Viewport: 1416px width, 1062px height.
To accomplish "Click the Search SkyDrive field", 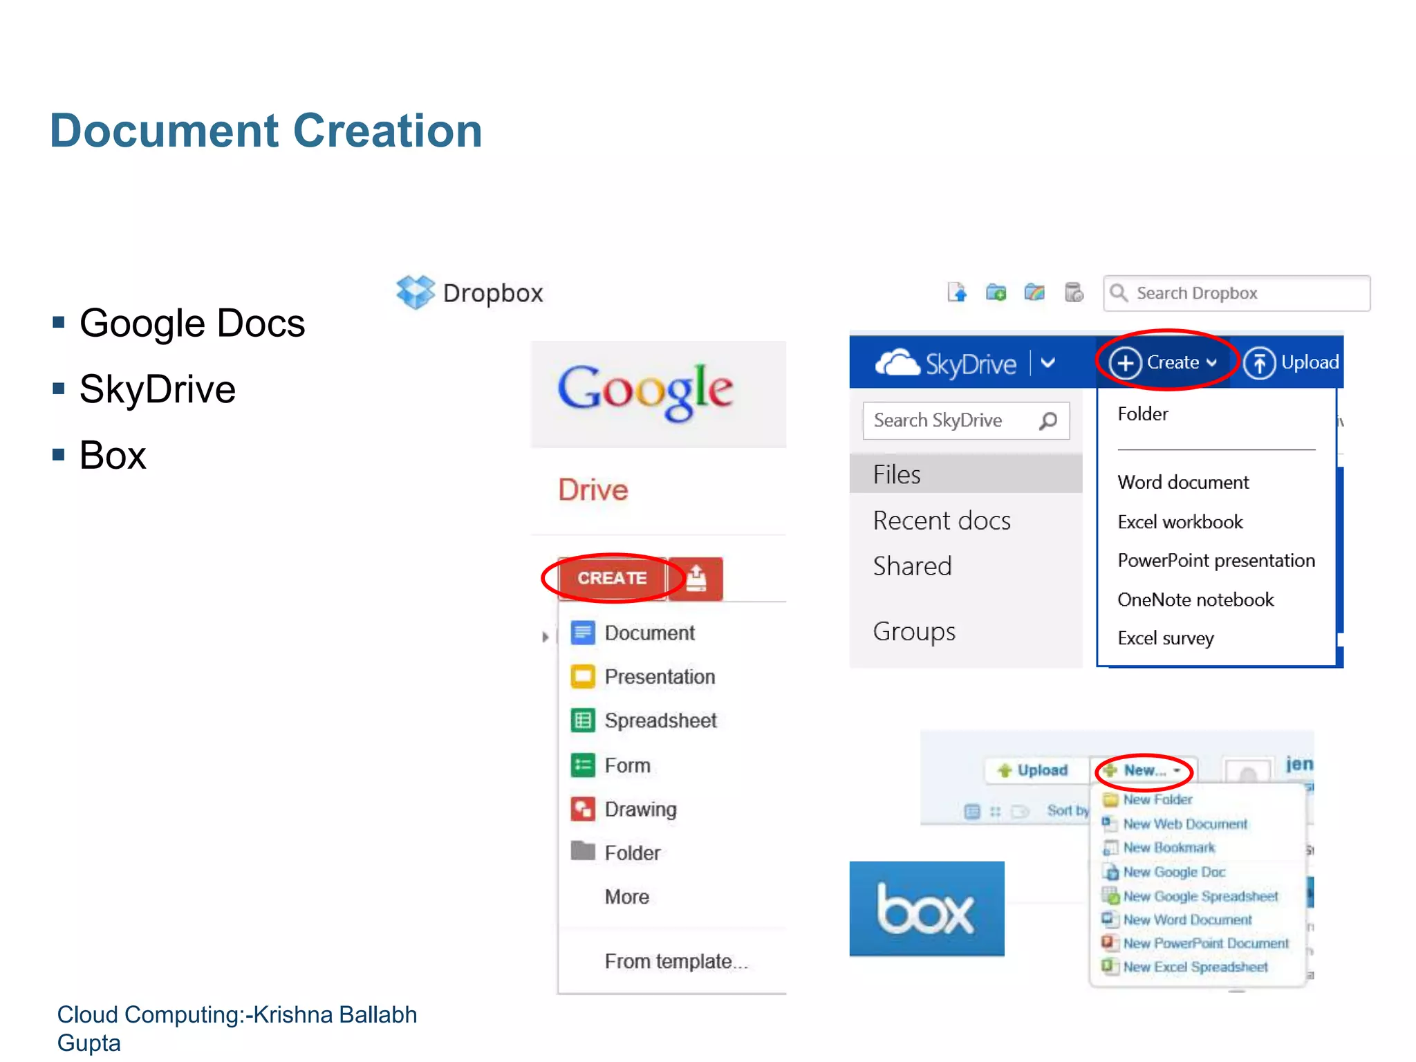I will point(966,420).
